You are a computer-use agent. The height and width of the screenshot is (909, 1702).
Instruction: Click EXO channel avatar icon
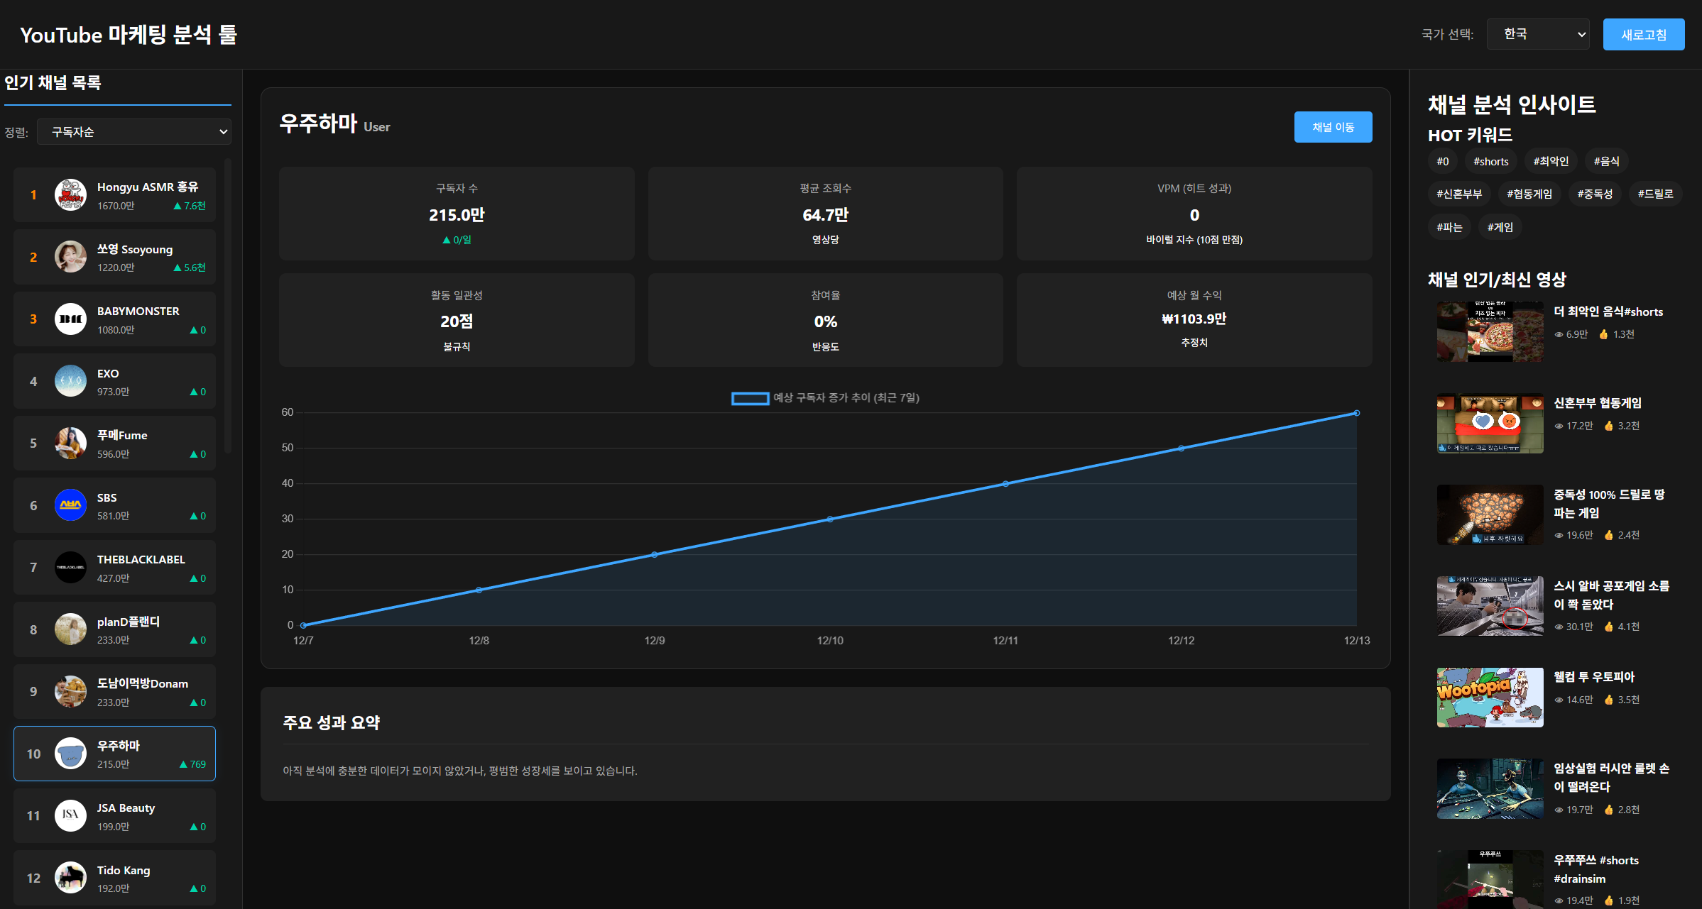coord(70,381)
